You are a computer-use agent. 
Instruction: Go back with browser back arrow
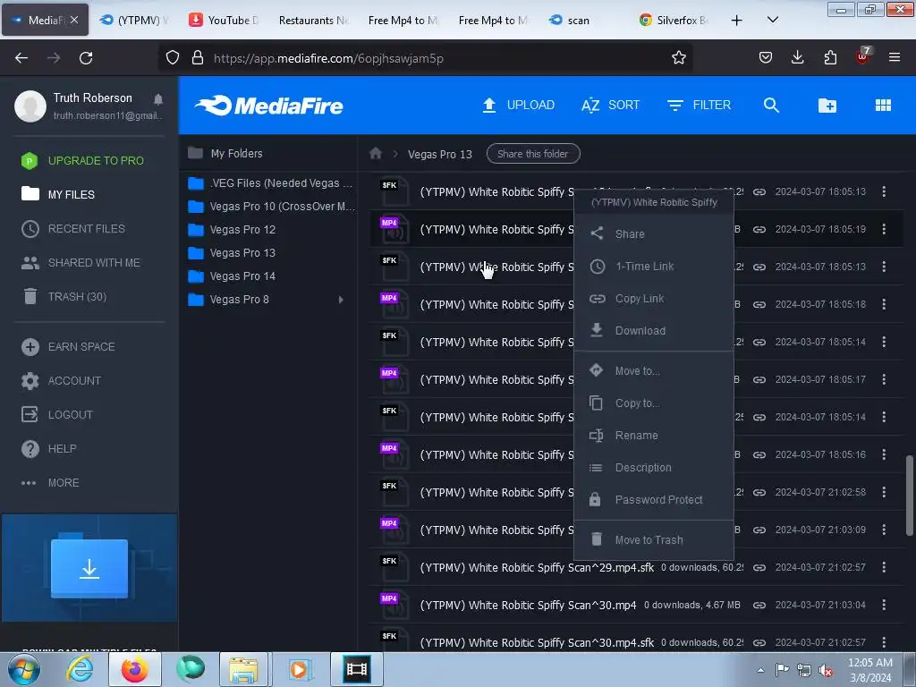point(21,58)
